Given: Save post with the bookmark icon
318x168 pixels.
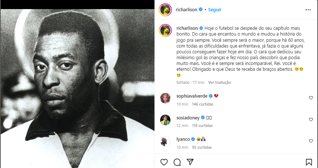Looking at the screenshot, I should (x=309, y=162).
